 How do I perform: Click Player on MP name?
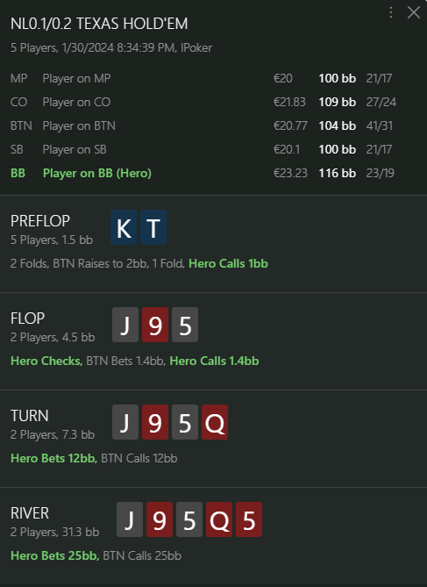pyautogui.click(x=76, y=78)
